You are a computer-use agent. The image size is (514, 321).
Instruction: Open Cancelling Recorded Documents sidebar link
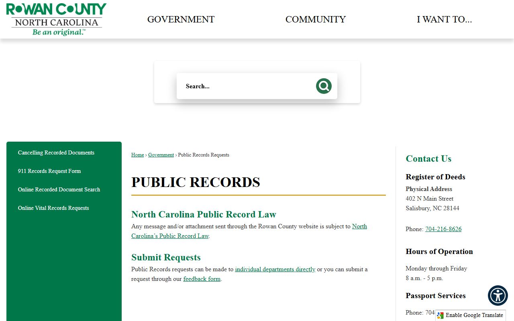coord(56,153)
